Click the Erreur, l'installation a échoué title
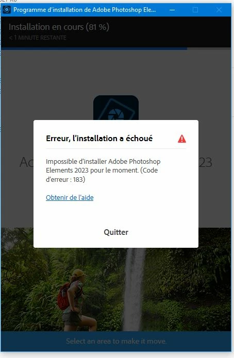 click(x=99, y=139)
